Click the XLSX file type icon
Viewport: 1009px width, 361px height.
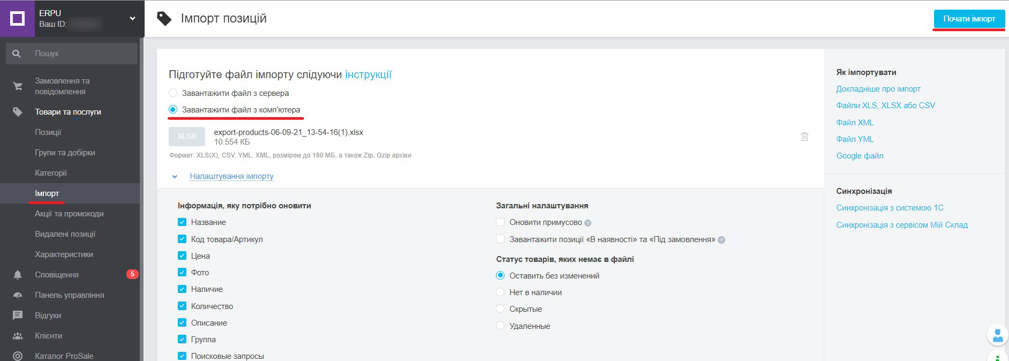187,137
